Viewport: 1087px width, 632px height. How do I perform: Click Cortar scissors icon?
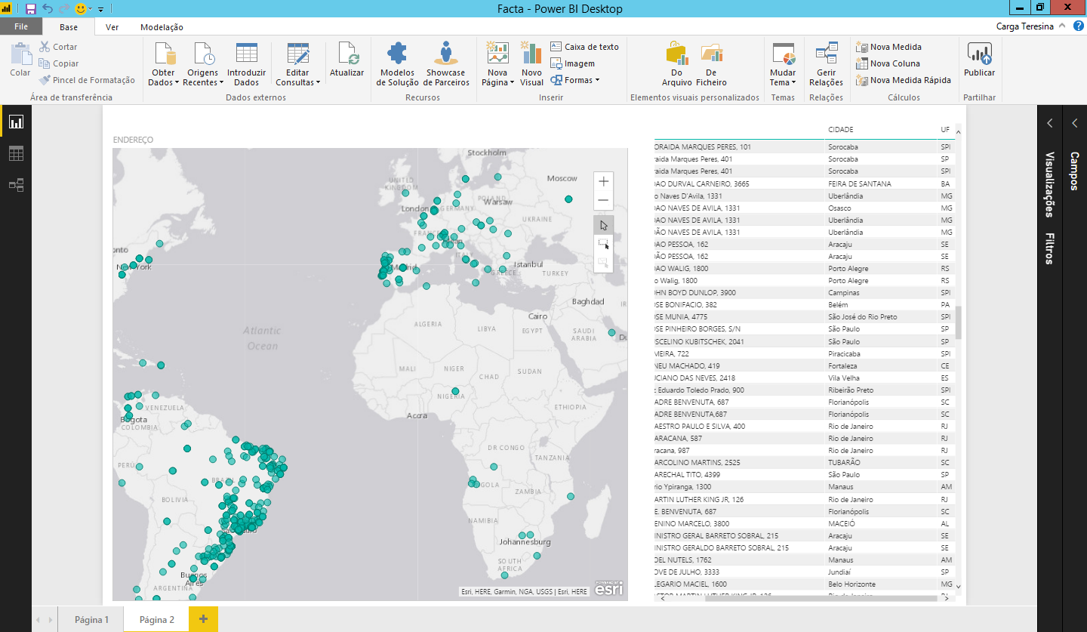45,47
